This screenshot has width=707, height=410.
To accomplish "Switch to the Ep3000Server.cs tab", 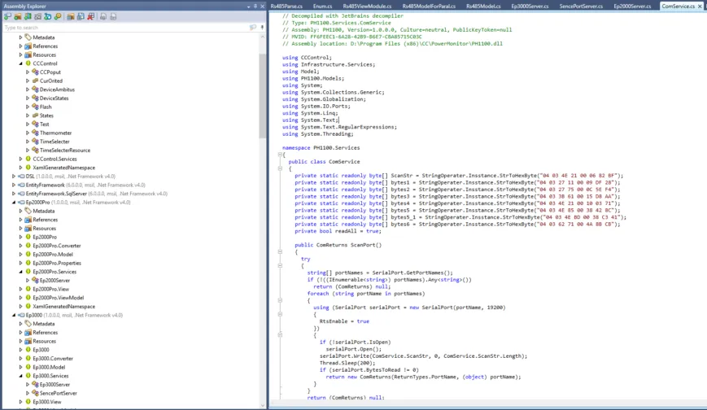I will 530,7.
